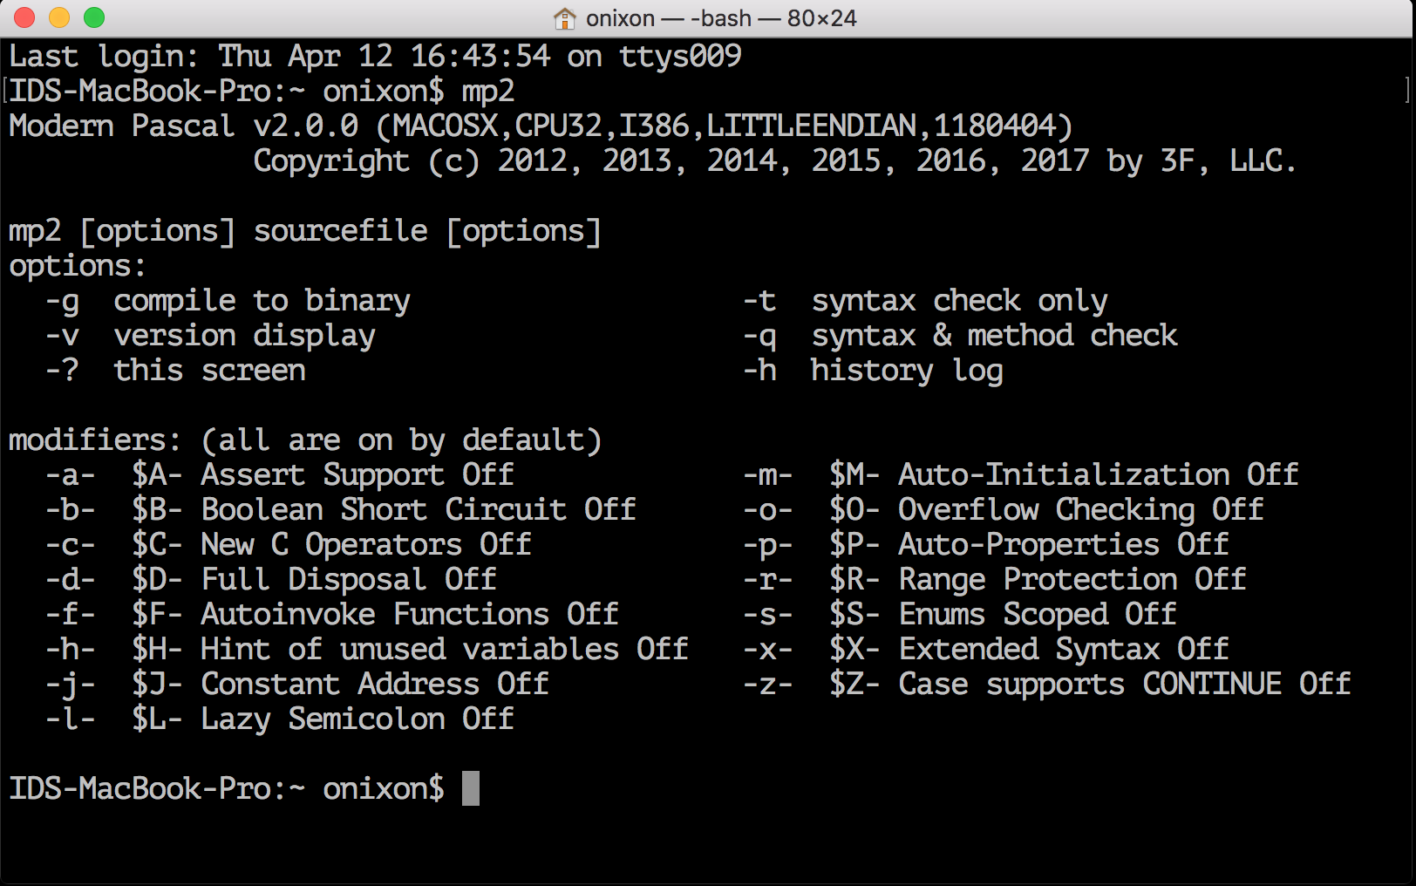Click the home folder icon in title bar
Viewport: 1416px width, 886px height.
pyautogui.click(x=565, y=18)
